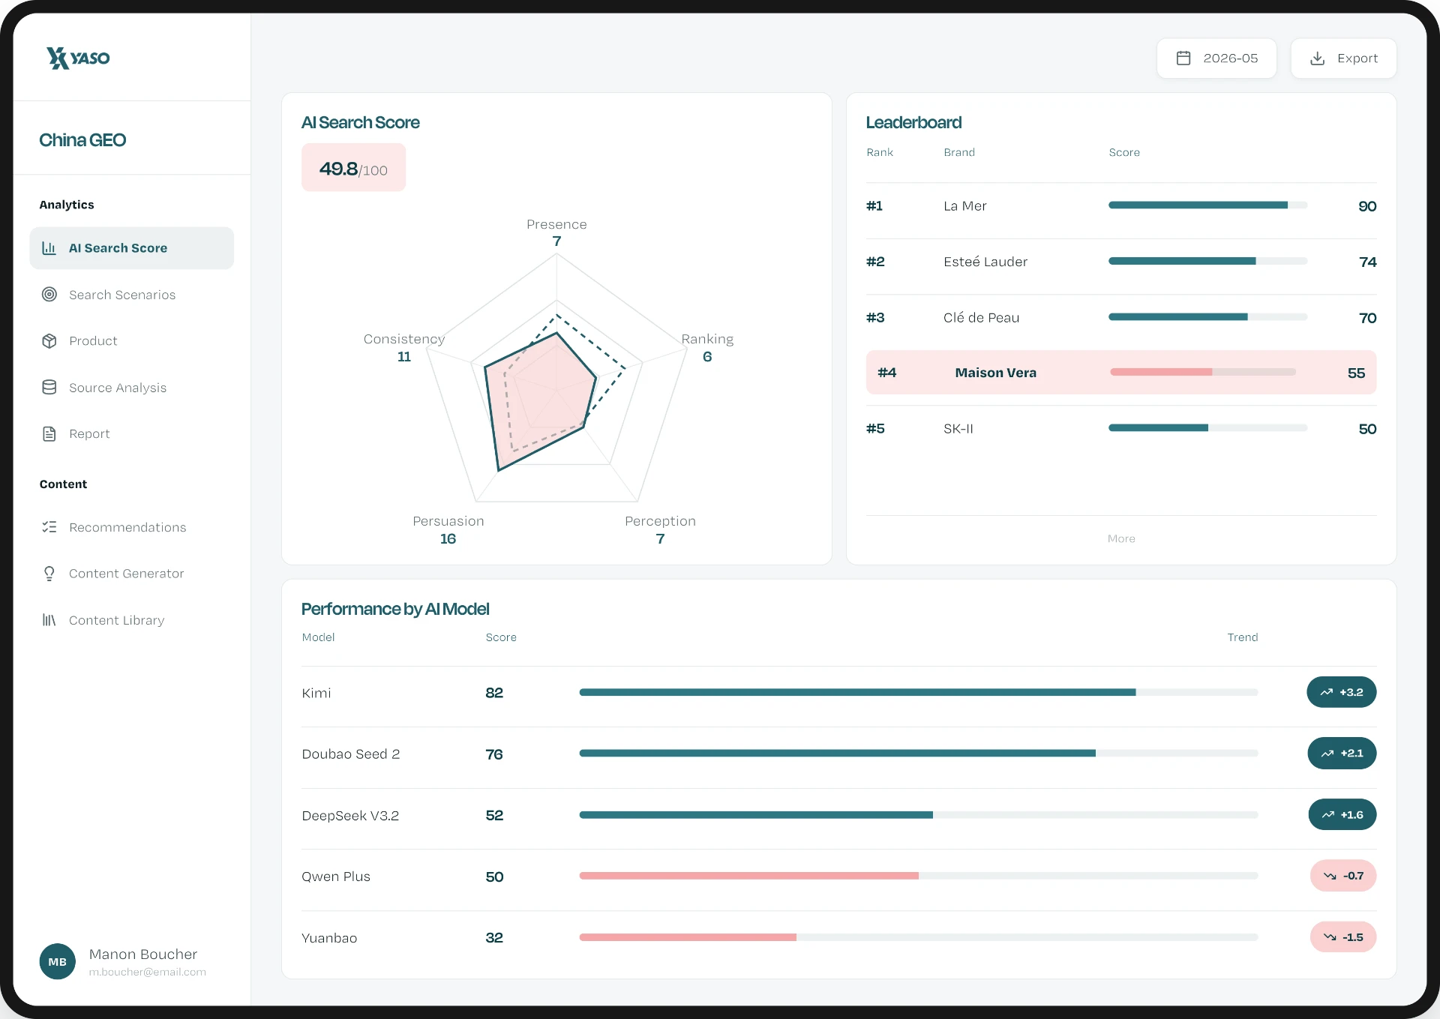Open Content Library in the sidebar
1440x1019 pixels.
point(132,620)
